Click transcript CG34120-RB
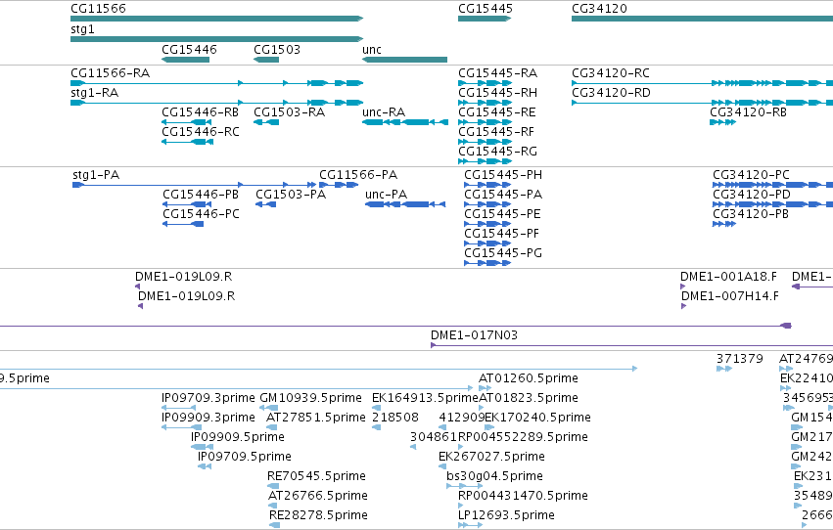 pyautogui.click(x=722, y=122)
